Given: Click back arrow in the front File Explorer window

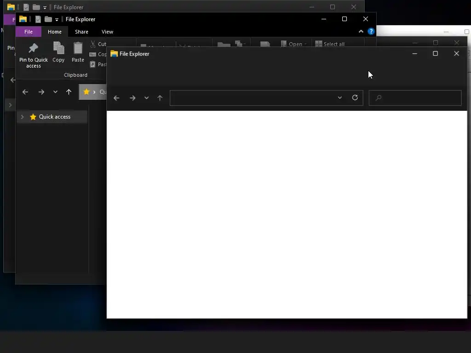Looking at the screenshot, I should pos(116,98).
